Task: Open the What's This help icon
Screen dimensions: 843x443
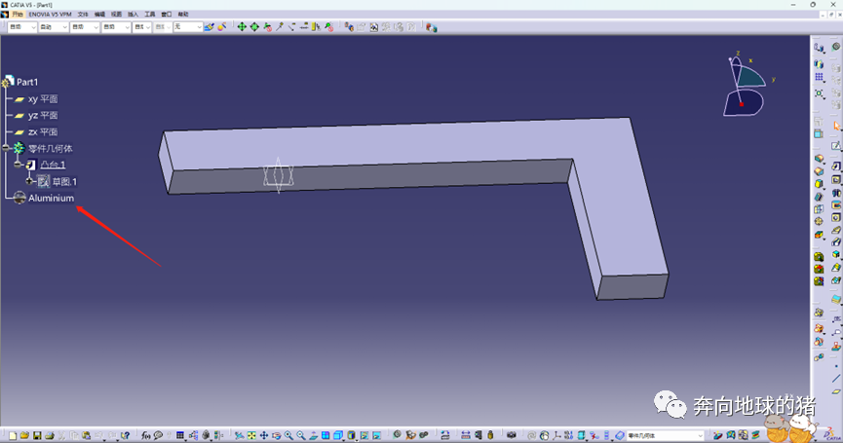Action: tap(126, 435)
